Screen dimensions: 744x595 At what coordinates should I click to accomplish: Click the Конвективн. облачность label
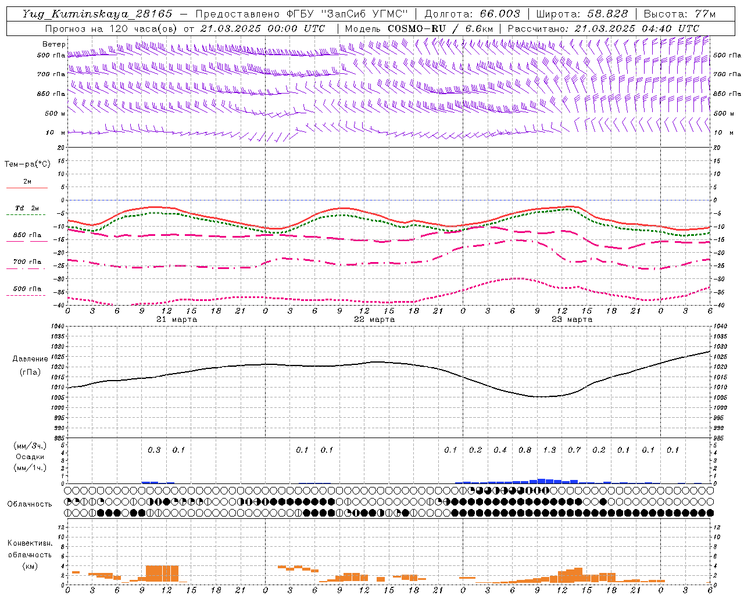click(30, 549)
